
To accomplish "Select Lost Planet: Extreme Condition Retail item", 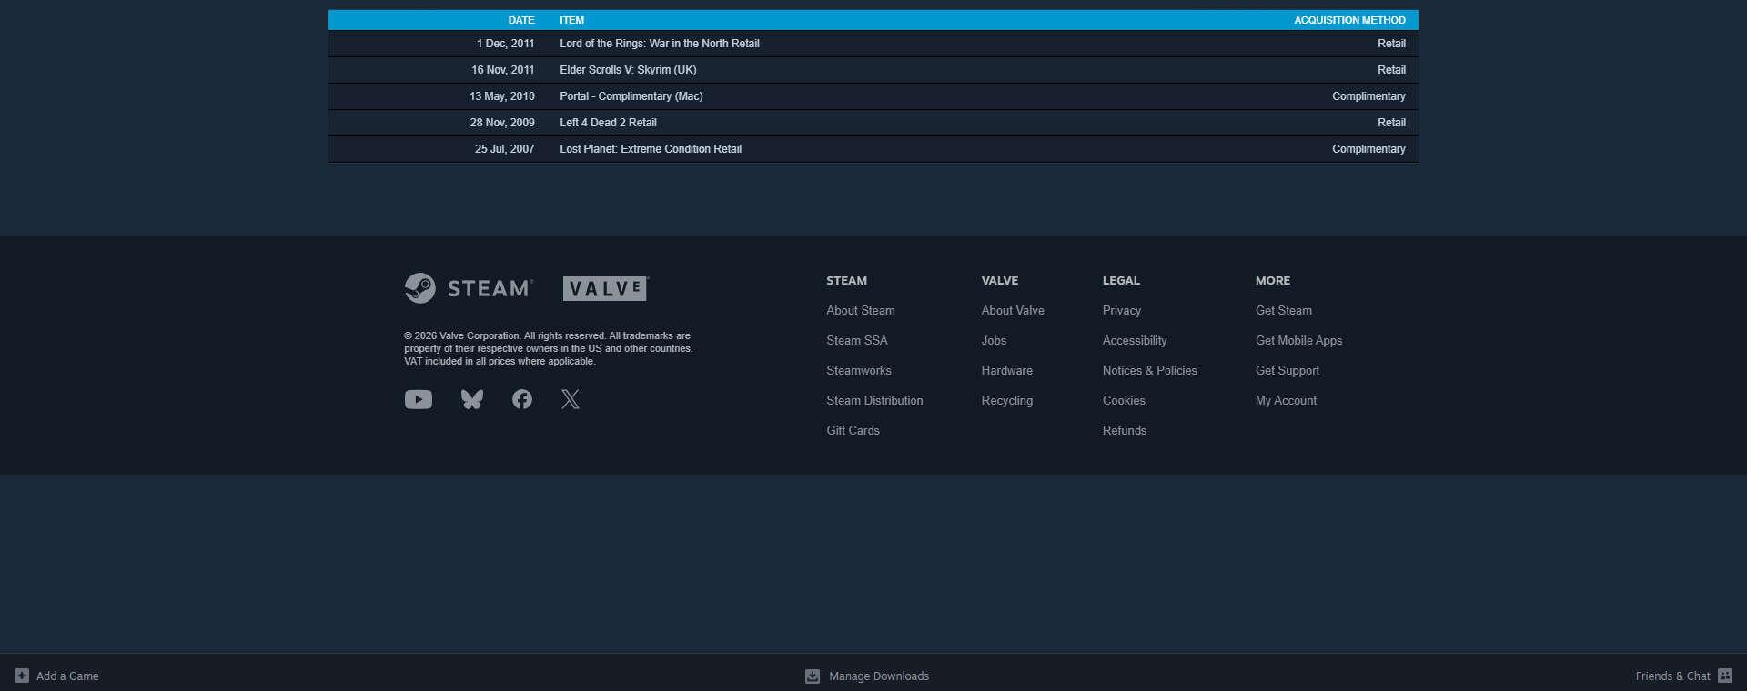I will click(651, 149).
